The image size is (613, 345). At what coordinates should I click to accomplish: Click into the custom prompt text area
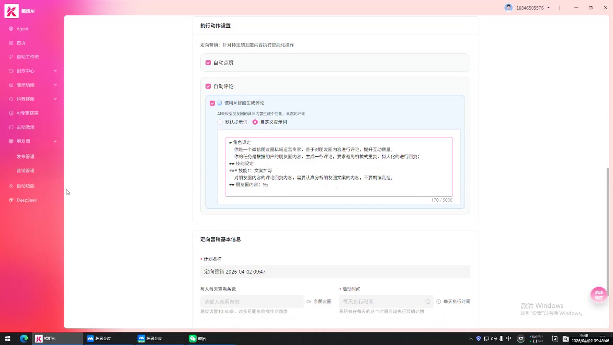point(339,167)
